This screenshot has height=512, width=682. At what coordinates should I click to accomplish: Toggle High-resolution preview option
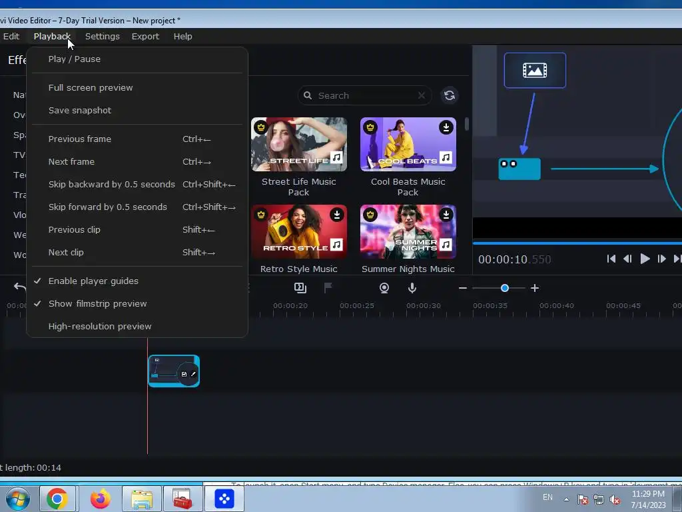(x=137, y=326)
